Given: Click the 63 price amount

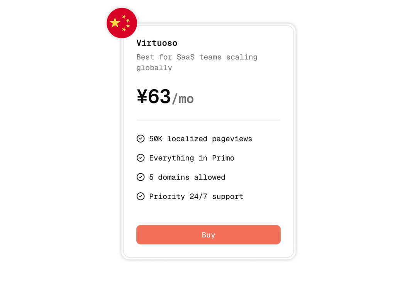Looking at the screenshot, I should pos(159,97).
